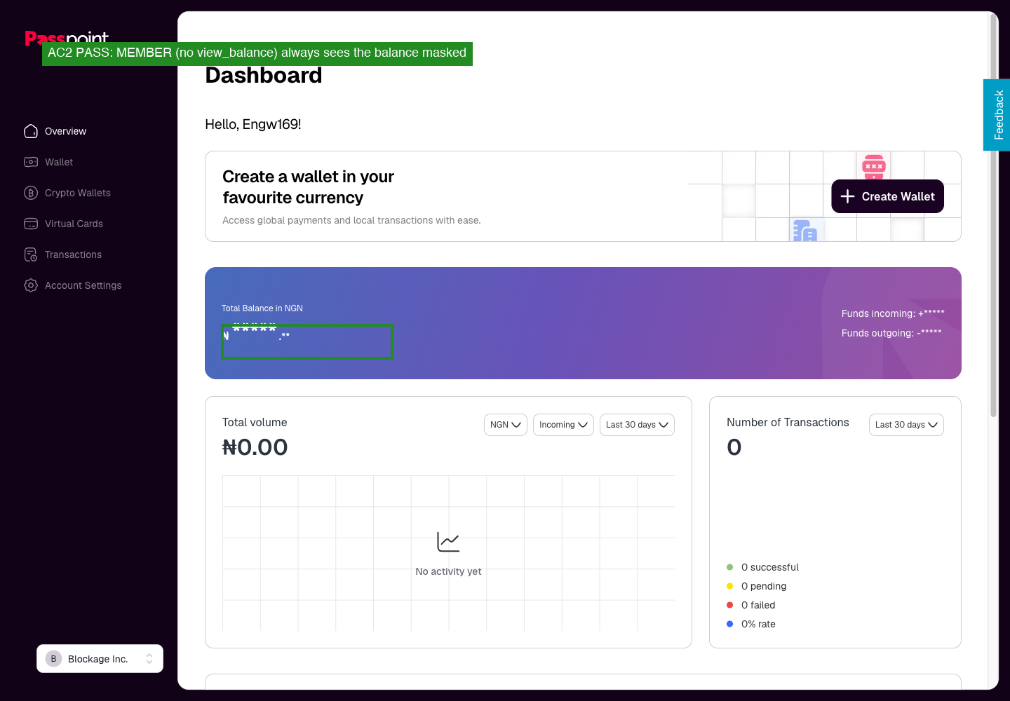Screen dimensions: 1010x701
Task: Click the Total Balance in NGN label
Action: click(x=262, y=308)
